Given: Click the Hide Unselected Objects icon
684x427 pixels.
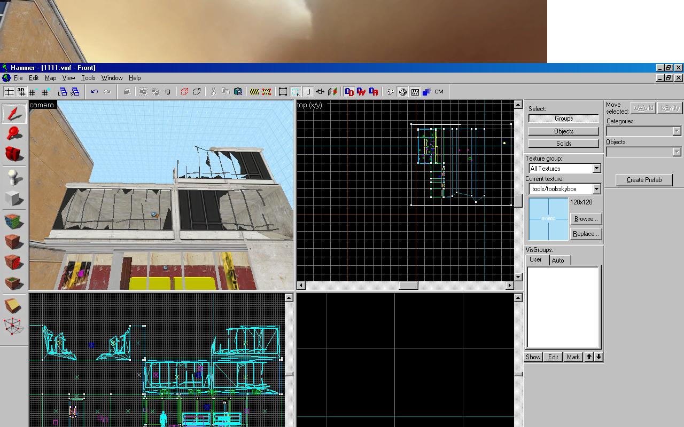Looking at the screenshot, I should point(197,92).
